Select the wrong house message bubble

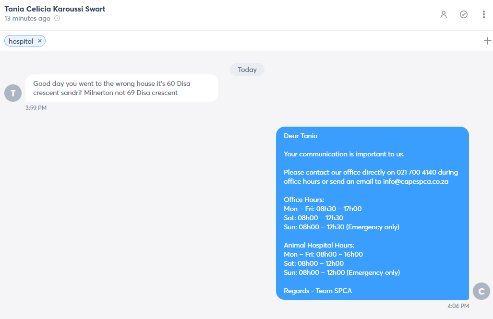[121, 88]
